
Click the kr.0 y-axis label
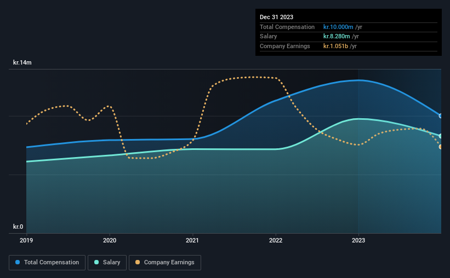(18, 227)
